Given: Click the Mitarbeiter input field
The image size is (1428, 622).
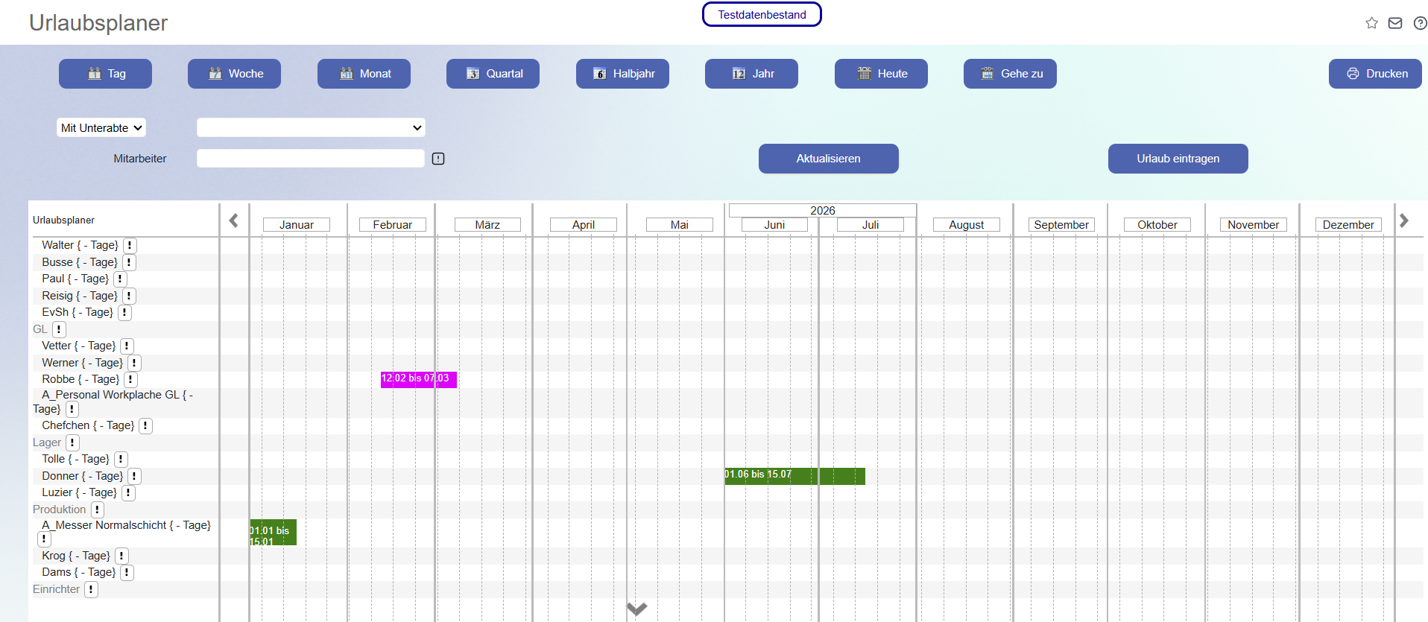Looking at the screenshot, I should click(311, 158).
